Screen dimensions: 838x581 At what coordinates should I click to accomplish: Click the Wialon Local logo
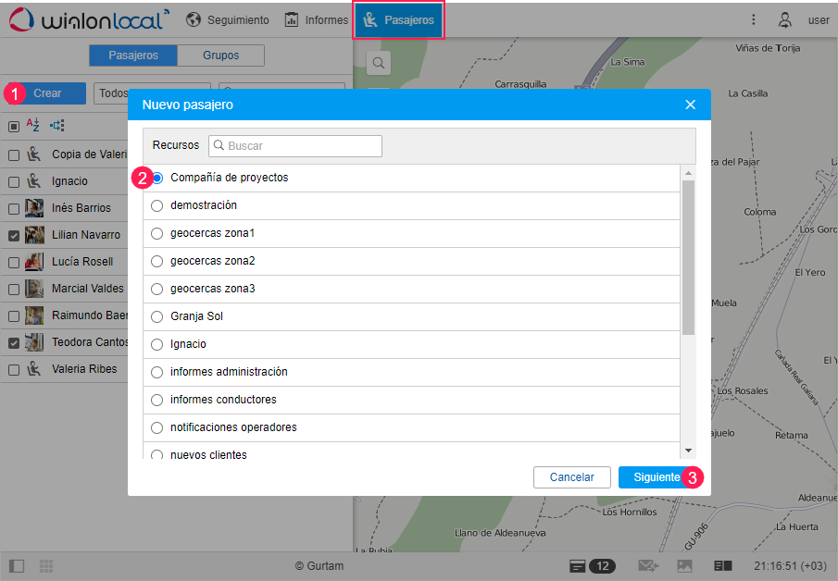(x=89, y=19)
